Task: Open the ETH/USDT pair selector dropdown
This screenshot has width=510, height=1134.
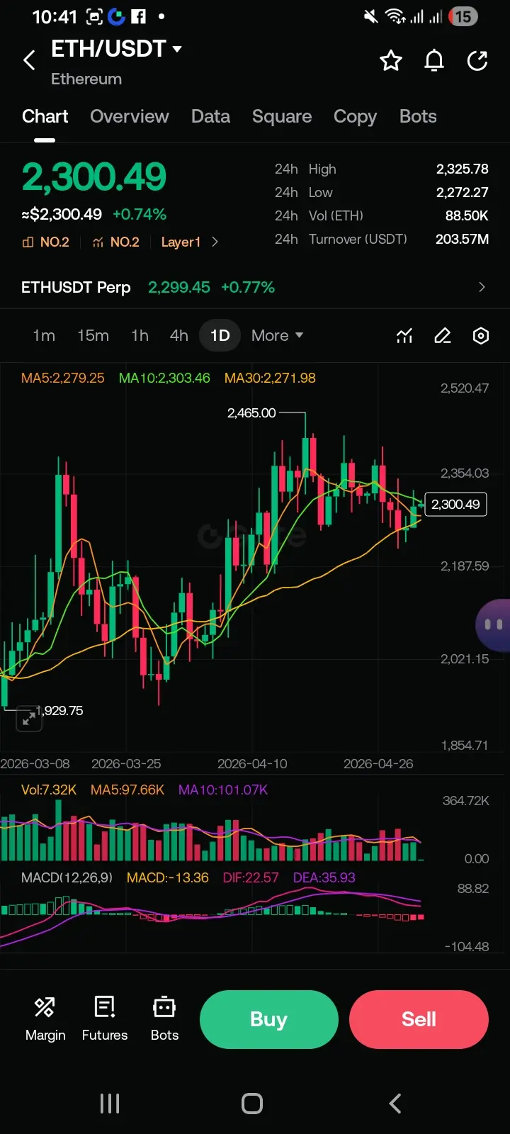Action: tap(117, 49)
